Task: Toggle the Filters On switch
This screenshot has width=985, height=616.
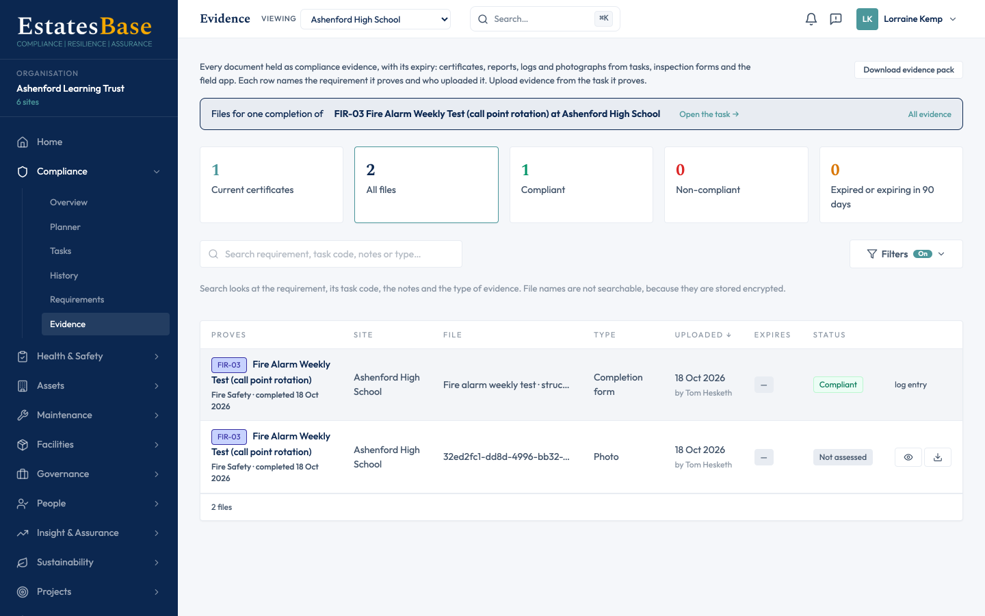Action: point(923,254)
